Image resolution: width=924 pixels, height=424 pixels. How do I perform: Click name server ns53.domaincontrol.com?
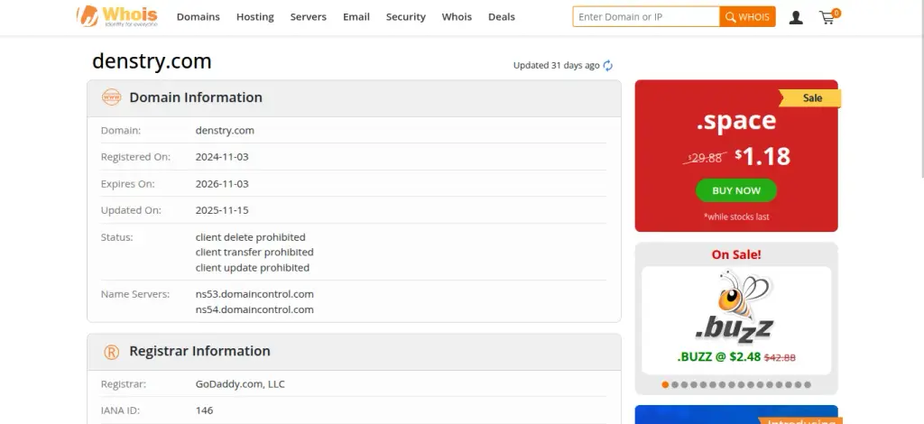click(254, 294)
